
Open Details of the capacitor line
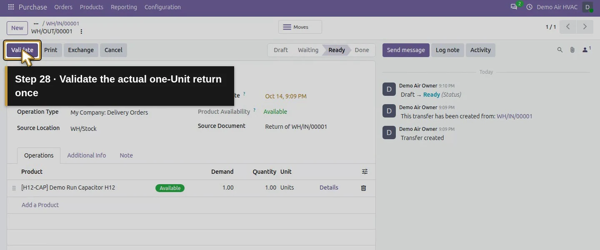click(329, 187)
